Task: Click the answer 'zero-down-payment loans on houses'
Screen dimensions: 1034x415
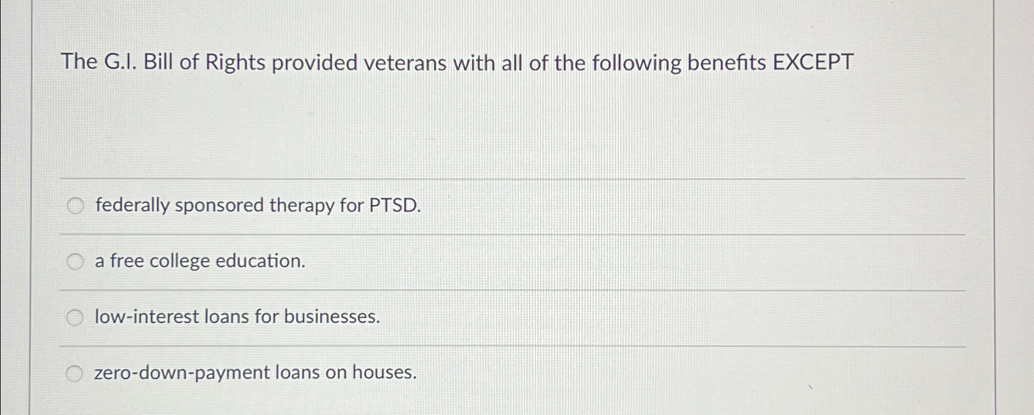Action: click(255, 373)
